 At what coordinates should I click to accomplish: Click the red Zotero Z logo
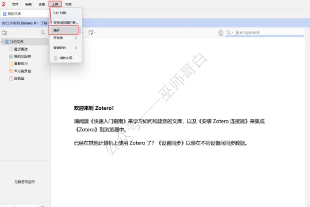(4, 4)
